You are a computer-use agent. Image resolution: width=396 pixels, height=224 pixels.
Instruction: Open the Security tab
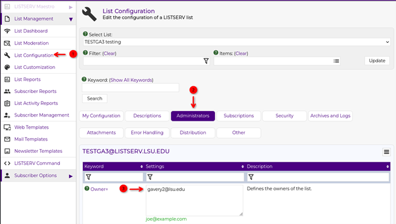pos(285,116)
